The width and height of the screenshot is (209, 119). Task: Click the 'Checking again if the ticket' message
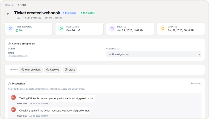pos(54,111)
